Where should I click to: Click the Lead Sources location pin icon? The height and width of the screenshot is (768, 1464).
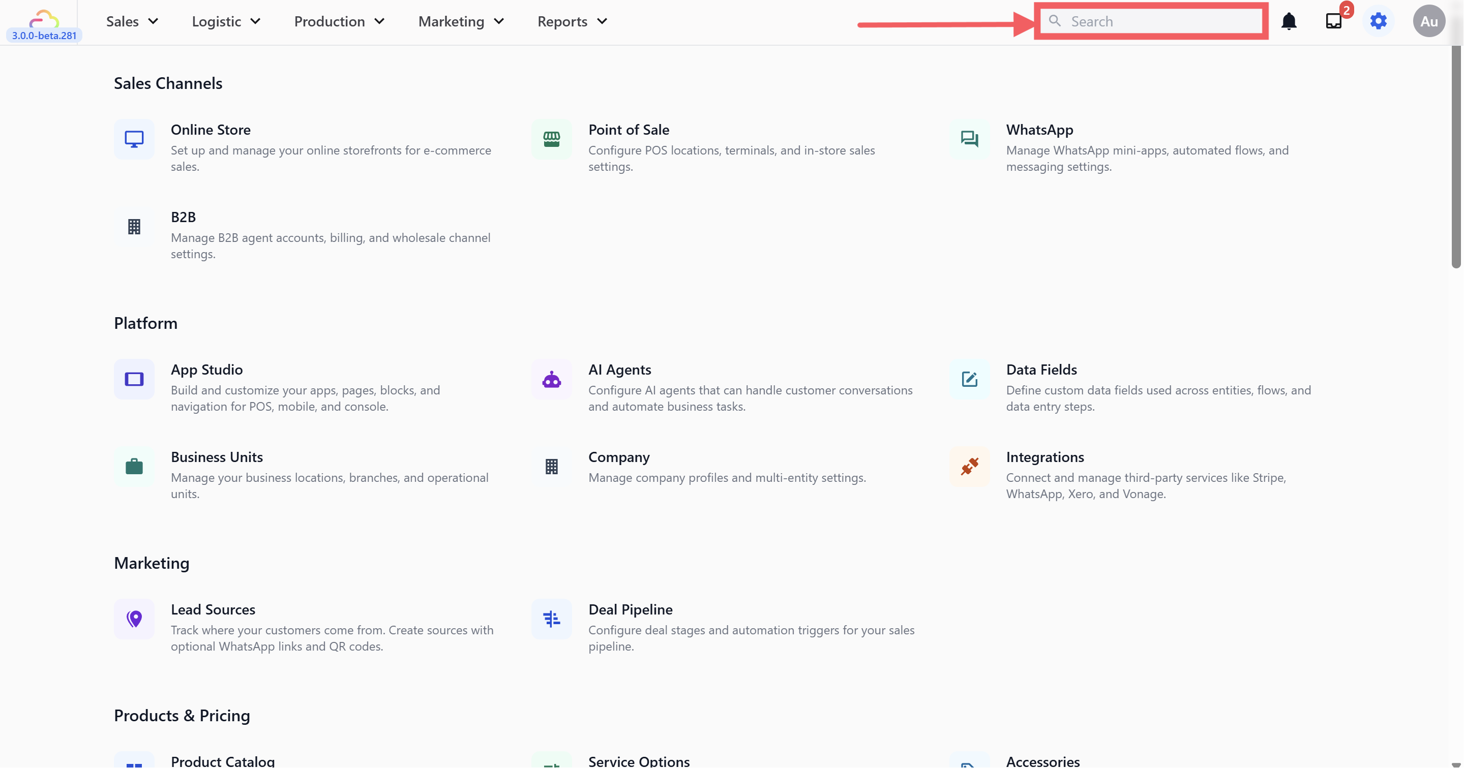click(x=134, y=619)
